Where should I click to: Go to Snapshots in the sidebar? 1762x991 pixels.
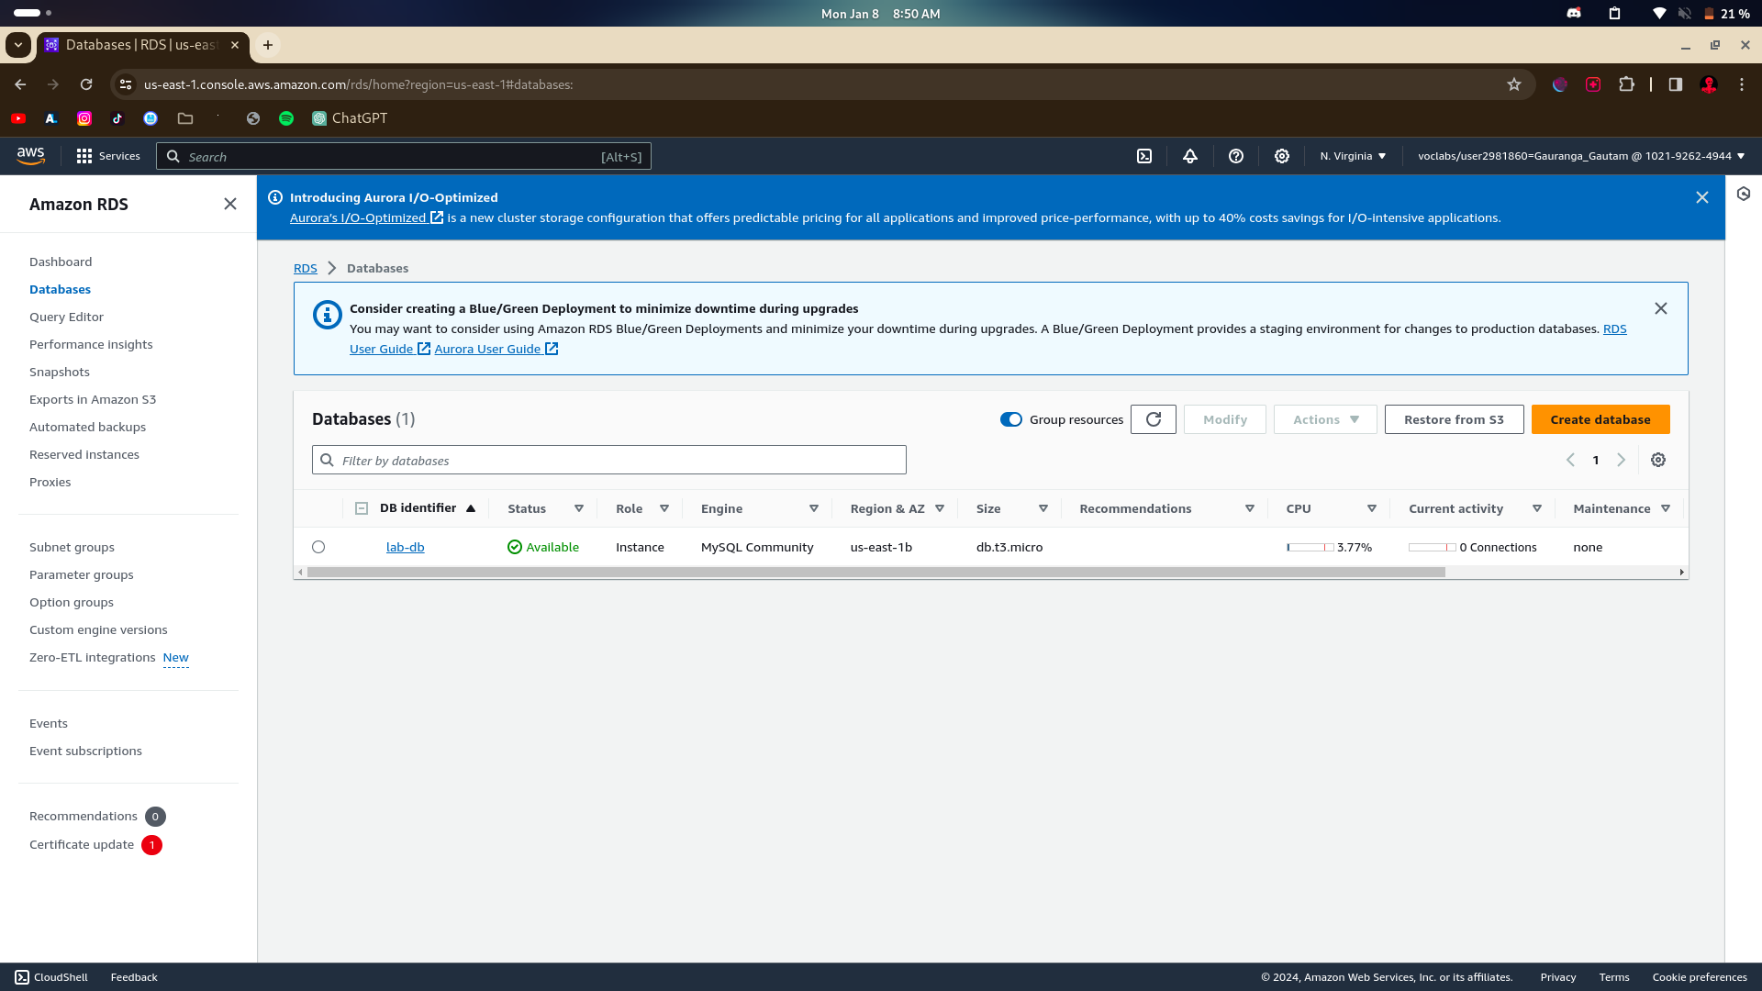point(60,372)
